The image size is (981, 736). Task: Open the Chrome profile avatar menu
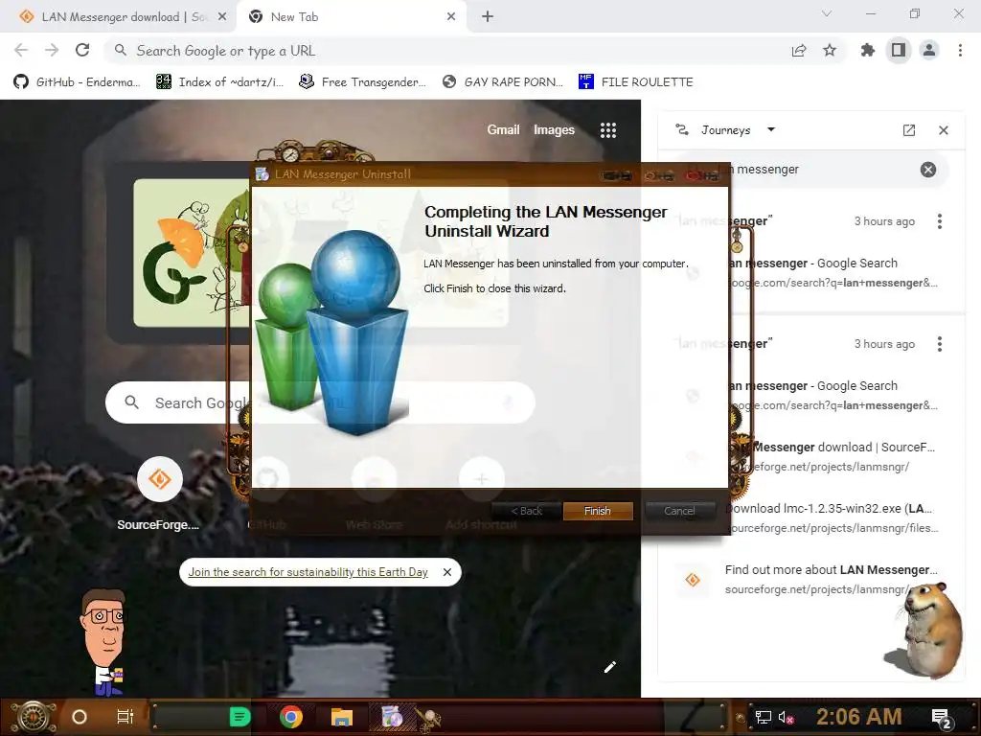click(929, 50)
